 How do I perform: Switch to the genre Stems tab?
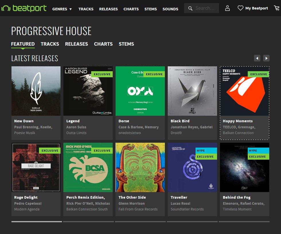126,44
